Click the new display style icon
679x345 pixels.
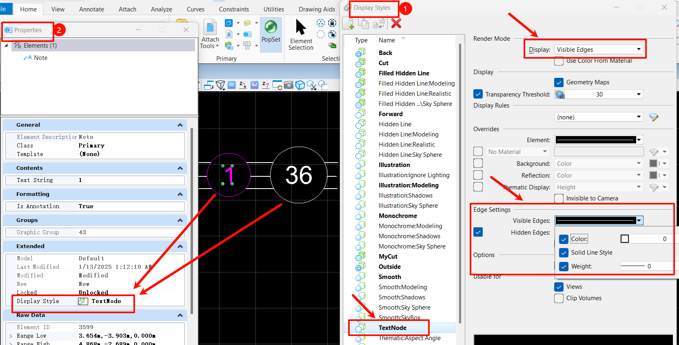(x=348, y=24)
